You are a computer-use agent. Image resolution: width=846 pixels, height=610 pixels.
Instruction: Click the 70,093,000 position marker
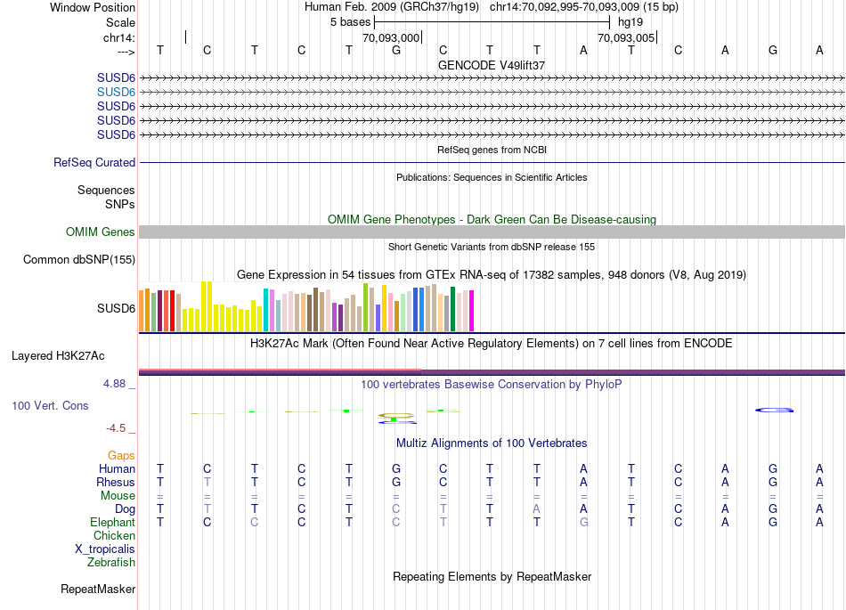[391, 37]
